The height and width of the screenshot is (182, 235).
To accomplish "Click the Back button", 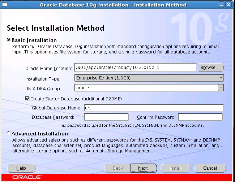I will pyautogui.click(x=117, y=168).
